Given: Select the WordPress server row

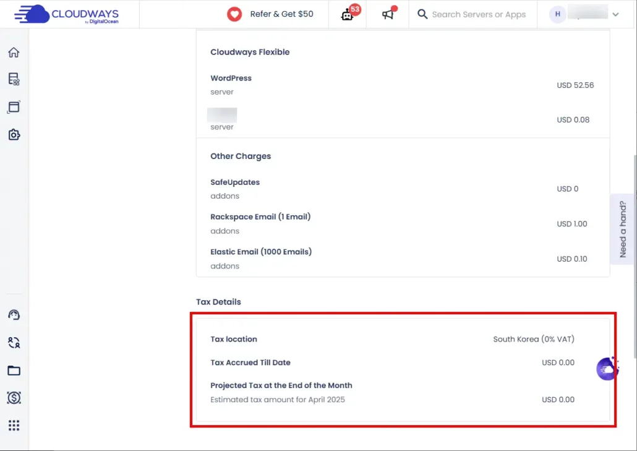Looking at the screenshot, I should [402, 85].
